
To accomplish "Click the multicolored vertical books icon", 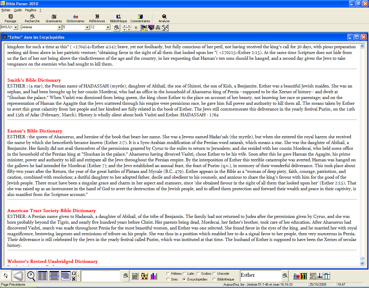I will pyautogui.click(x=304, y=276).
